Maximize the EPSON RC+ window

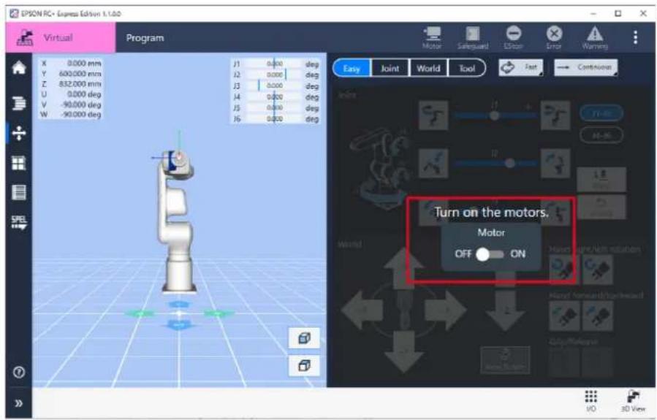618,13
